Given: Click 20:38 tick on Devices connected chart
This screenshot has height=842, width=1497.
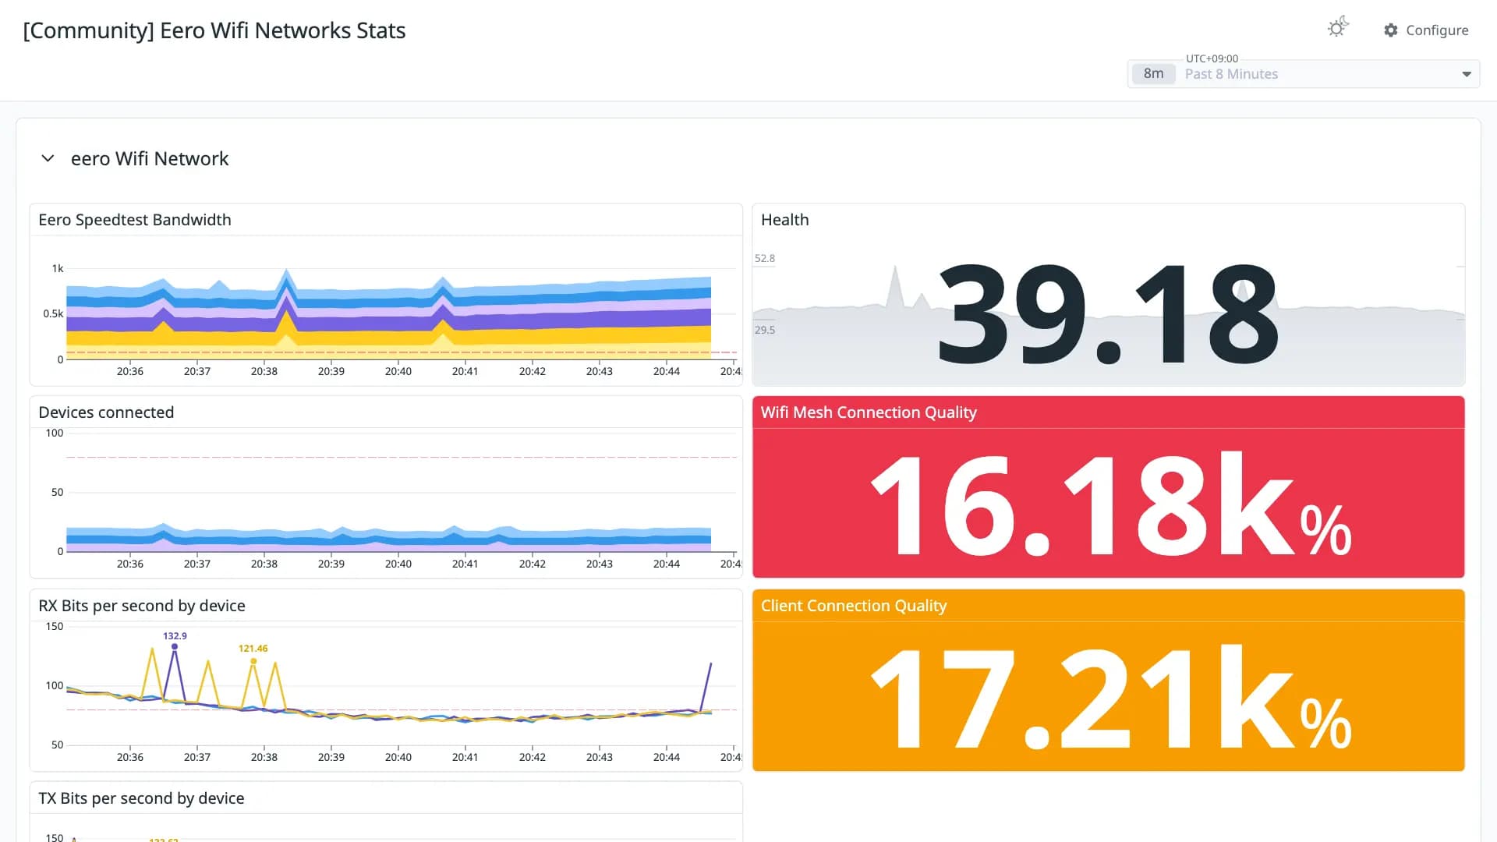Looking at the screenshot, I should point(264,564).
